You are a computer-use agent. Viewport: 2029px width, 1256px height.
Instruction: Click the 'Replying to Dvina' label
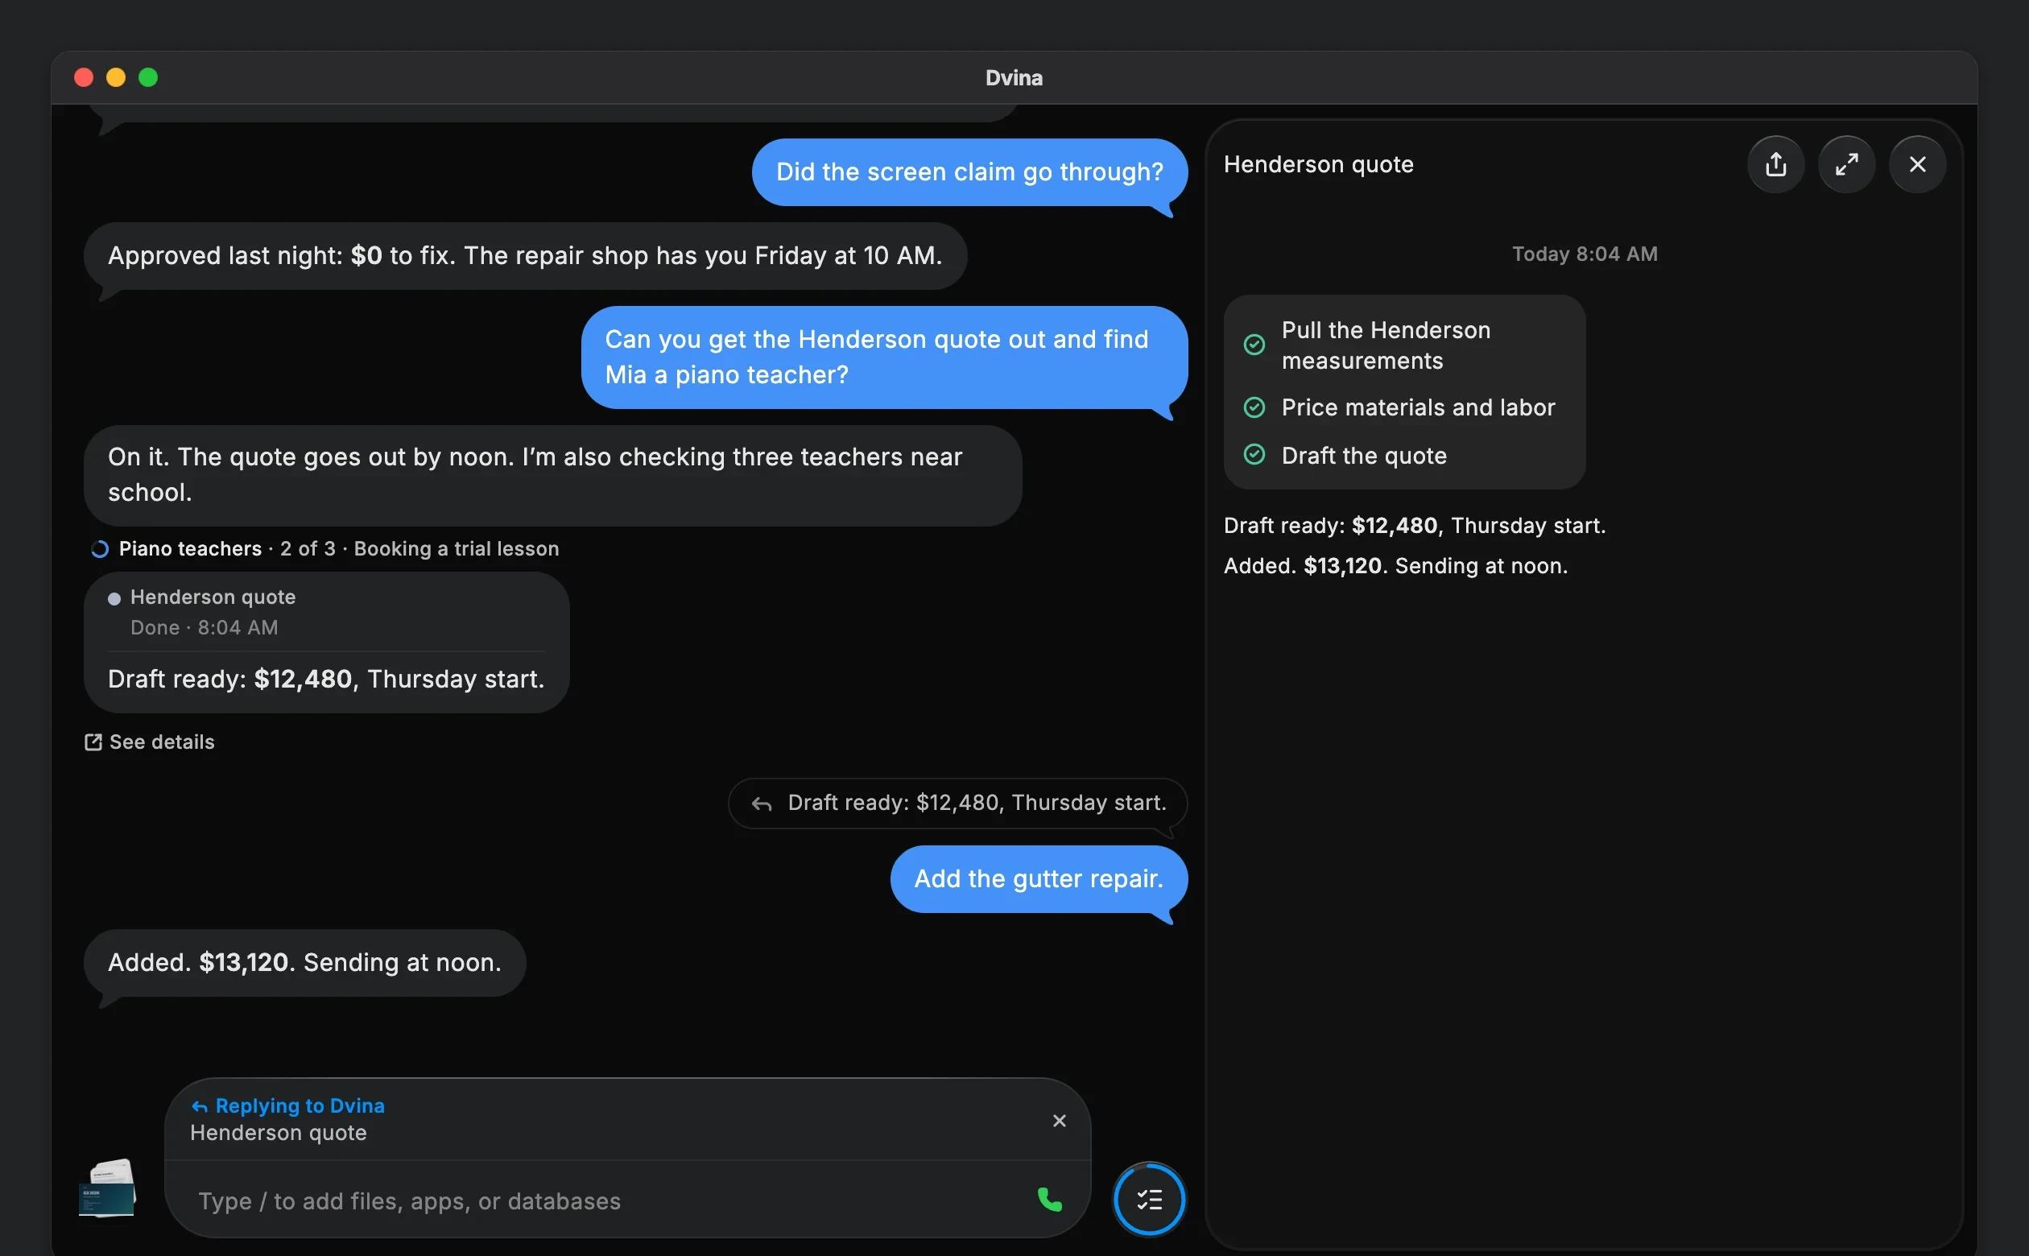click(287, 1105)
